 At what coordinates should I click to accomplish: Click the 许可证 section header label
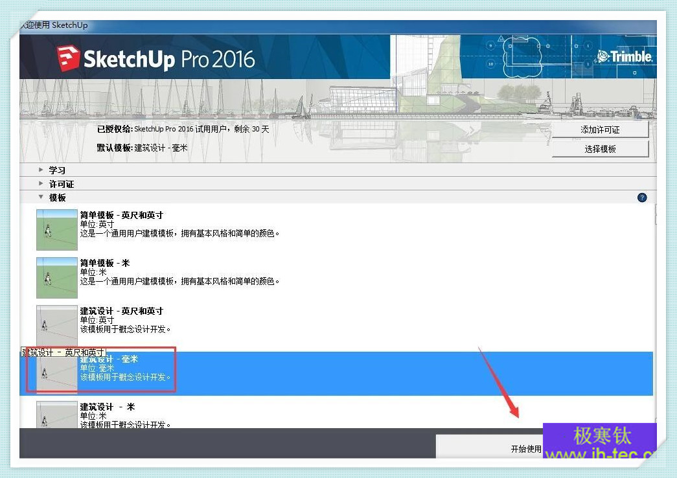coord(62,185)
